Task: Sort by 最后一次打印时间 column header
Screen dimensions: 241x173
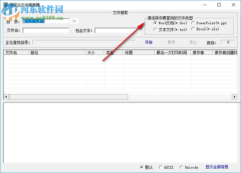Action: pos(172,53)
